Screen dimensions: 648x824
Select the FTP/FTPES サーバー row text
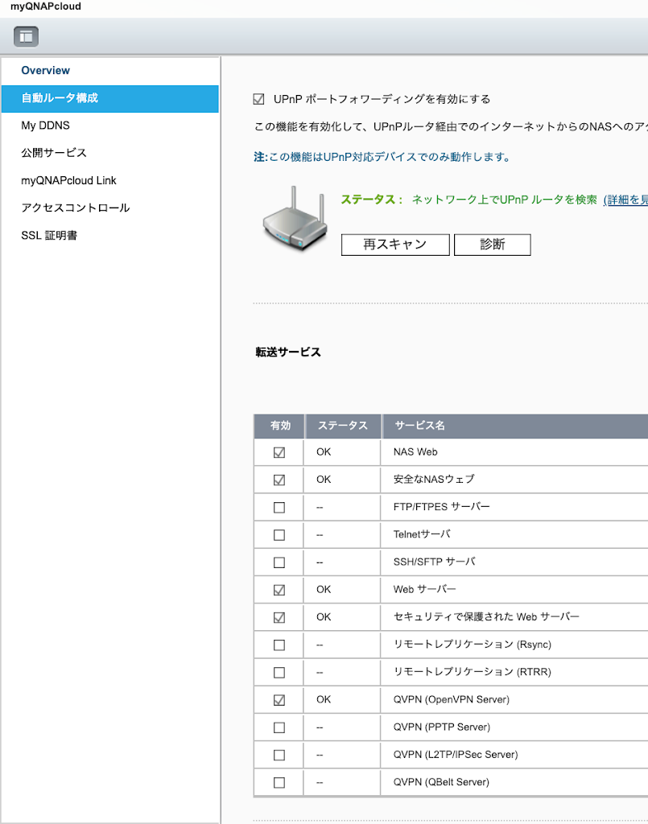(441, 507)
